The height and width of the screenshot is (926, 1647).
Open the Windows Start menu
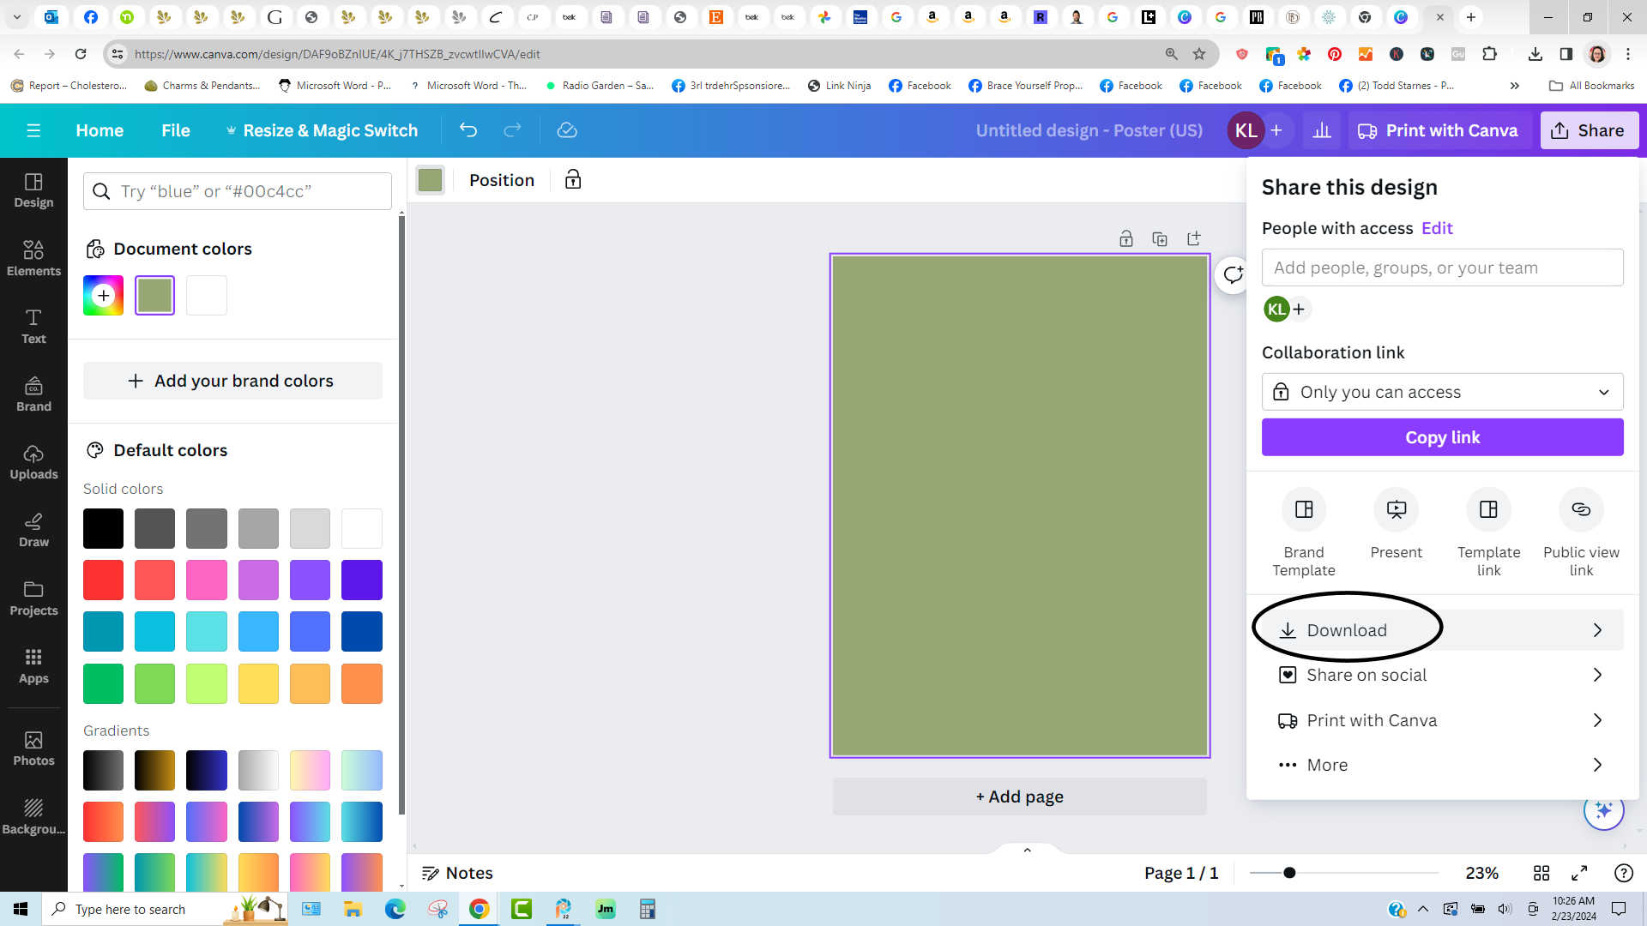pyautogui.click(x=21, y=909)
